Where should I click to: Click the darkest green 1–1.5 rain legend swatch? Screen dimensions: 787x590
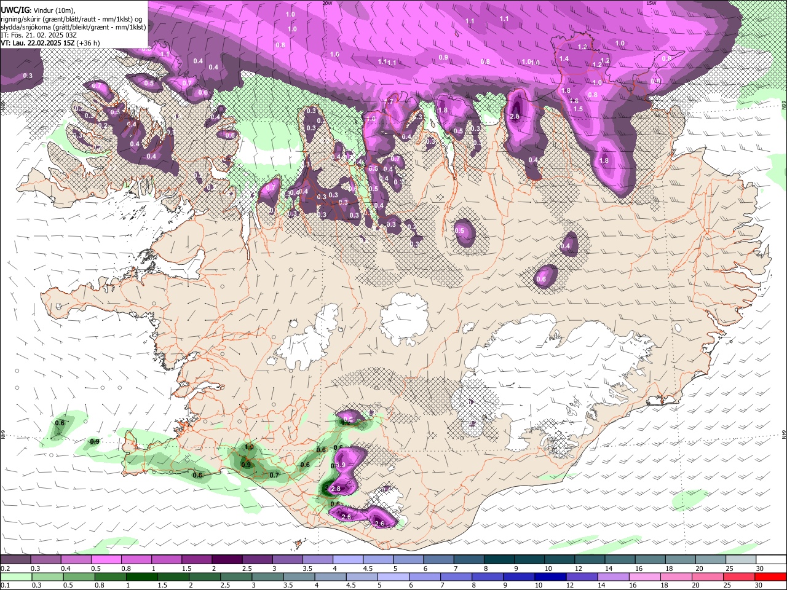tap(141, 576)
